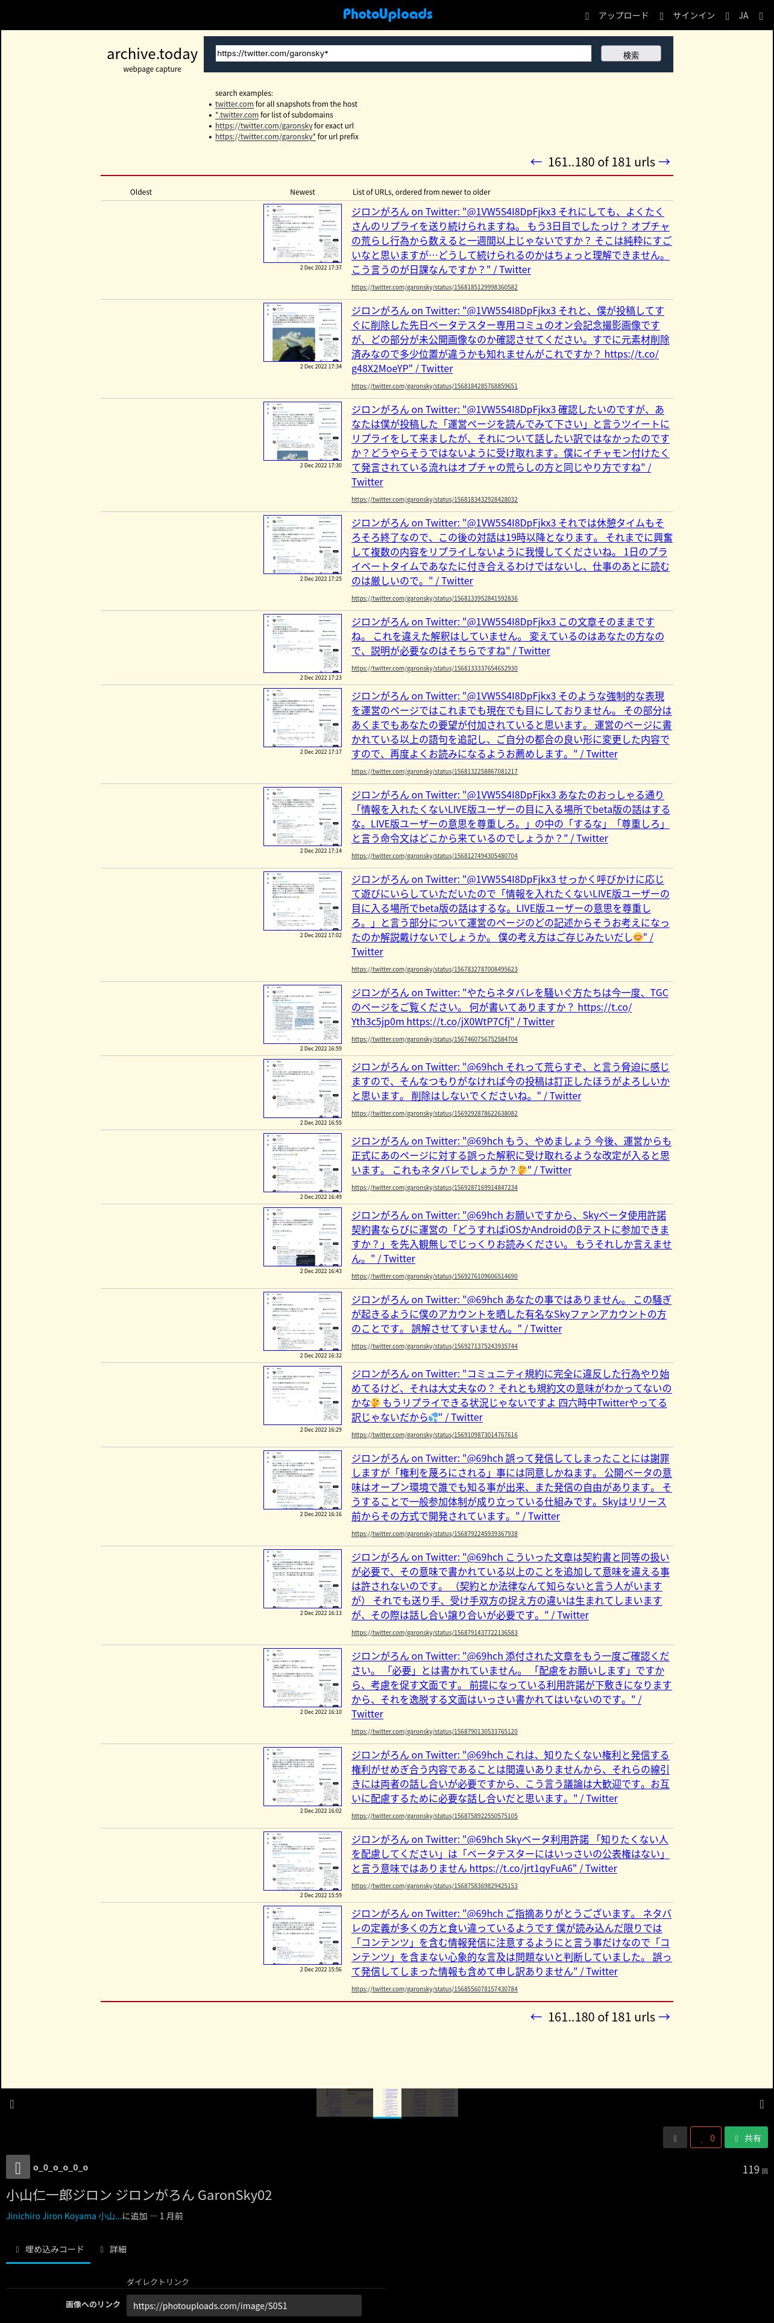Open tweet link starting それと、僕が投稿してすぐに削除した
This screenshot has width=774, height=2323.
point(511,340)
